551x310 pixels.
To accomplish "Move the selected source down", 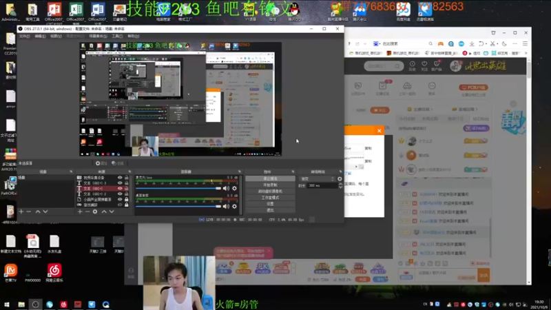I will 112,211.
